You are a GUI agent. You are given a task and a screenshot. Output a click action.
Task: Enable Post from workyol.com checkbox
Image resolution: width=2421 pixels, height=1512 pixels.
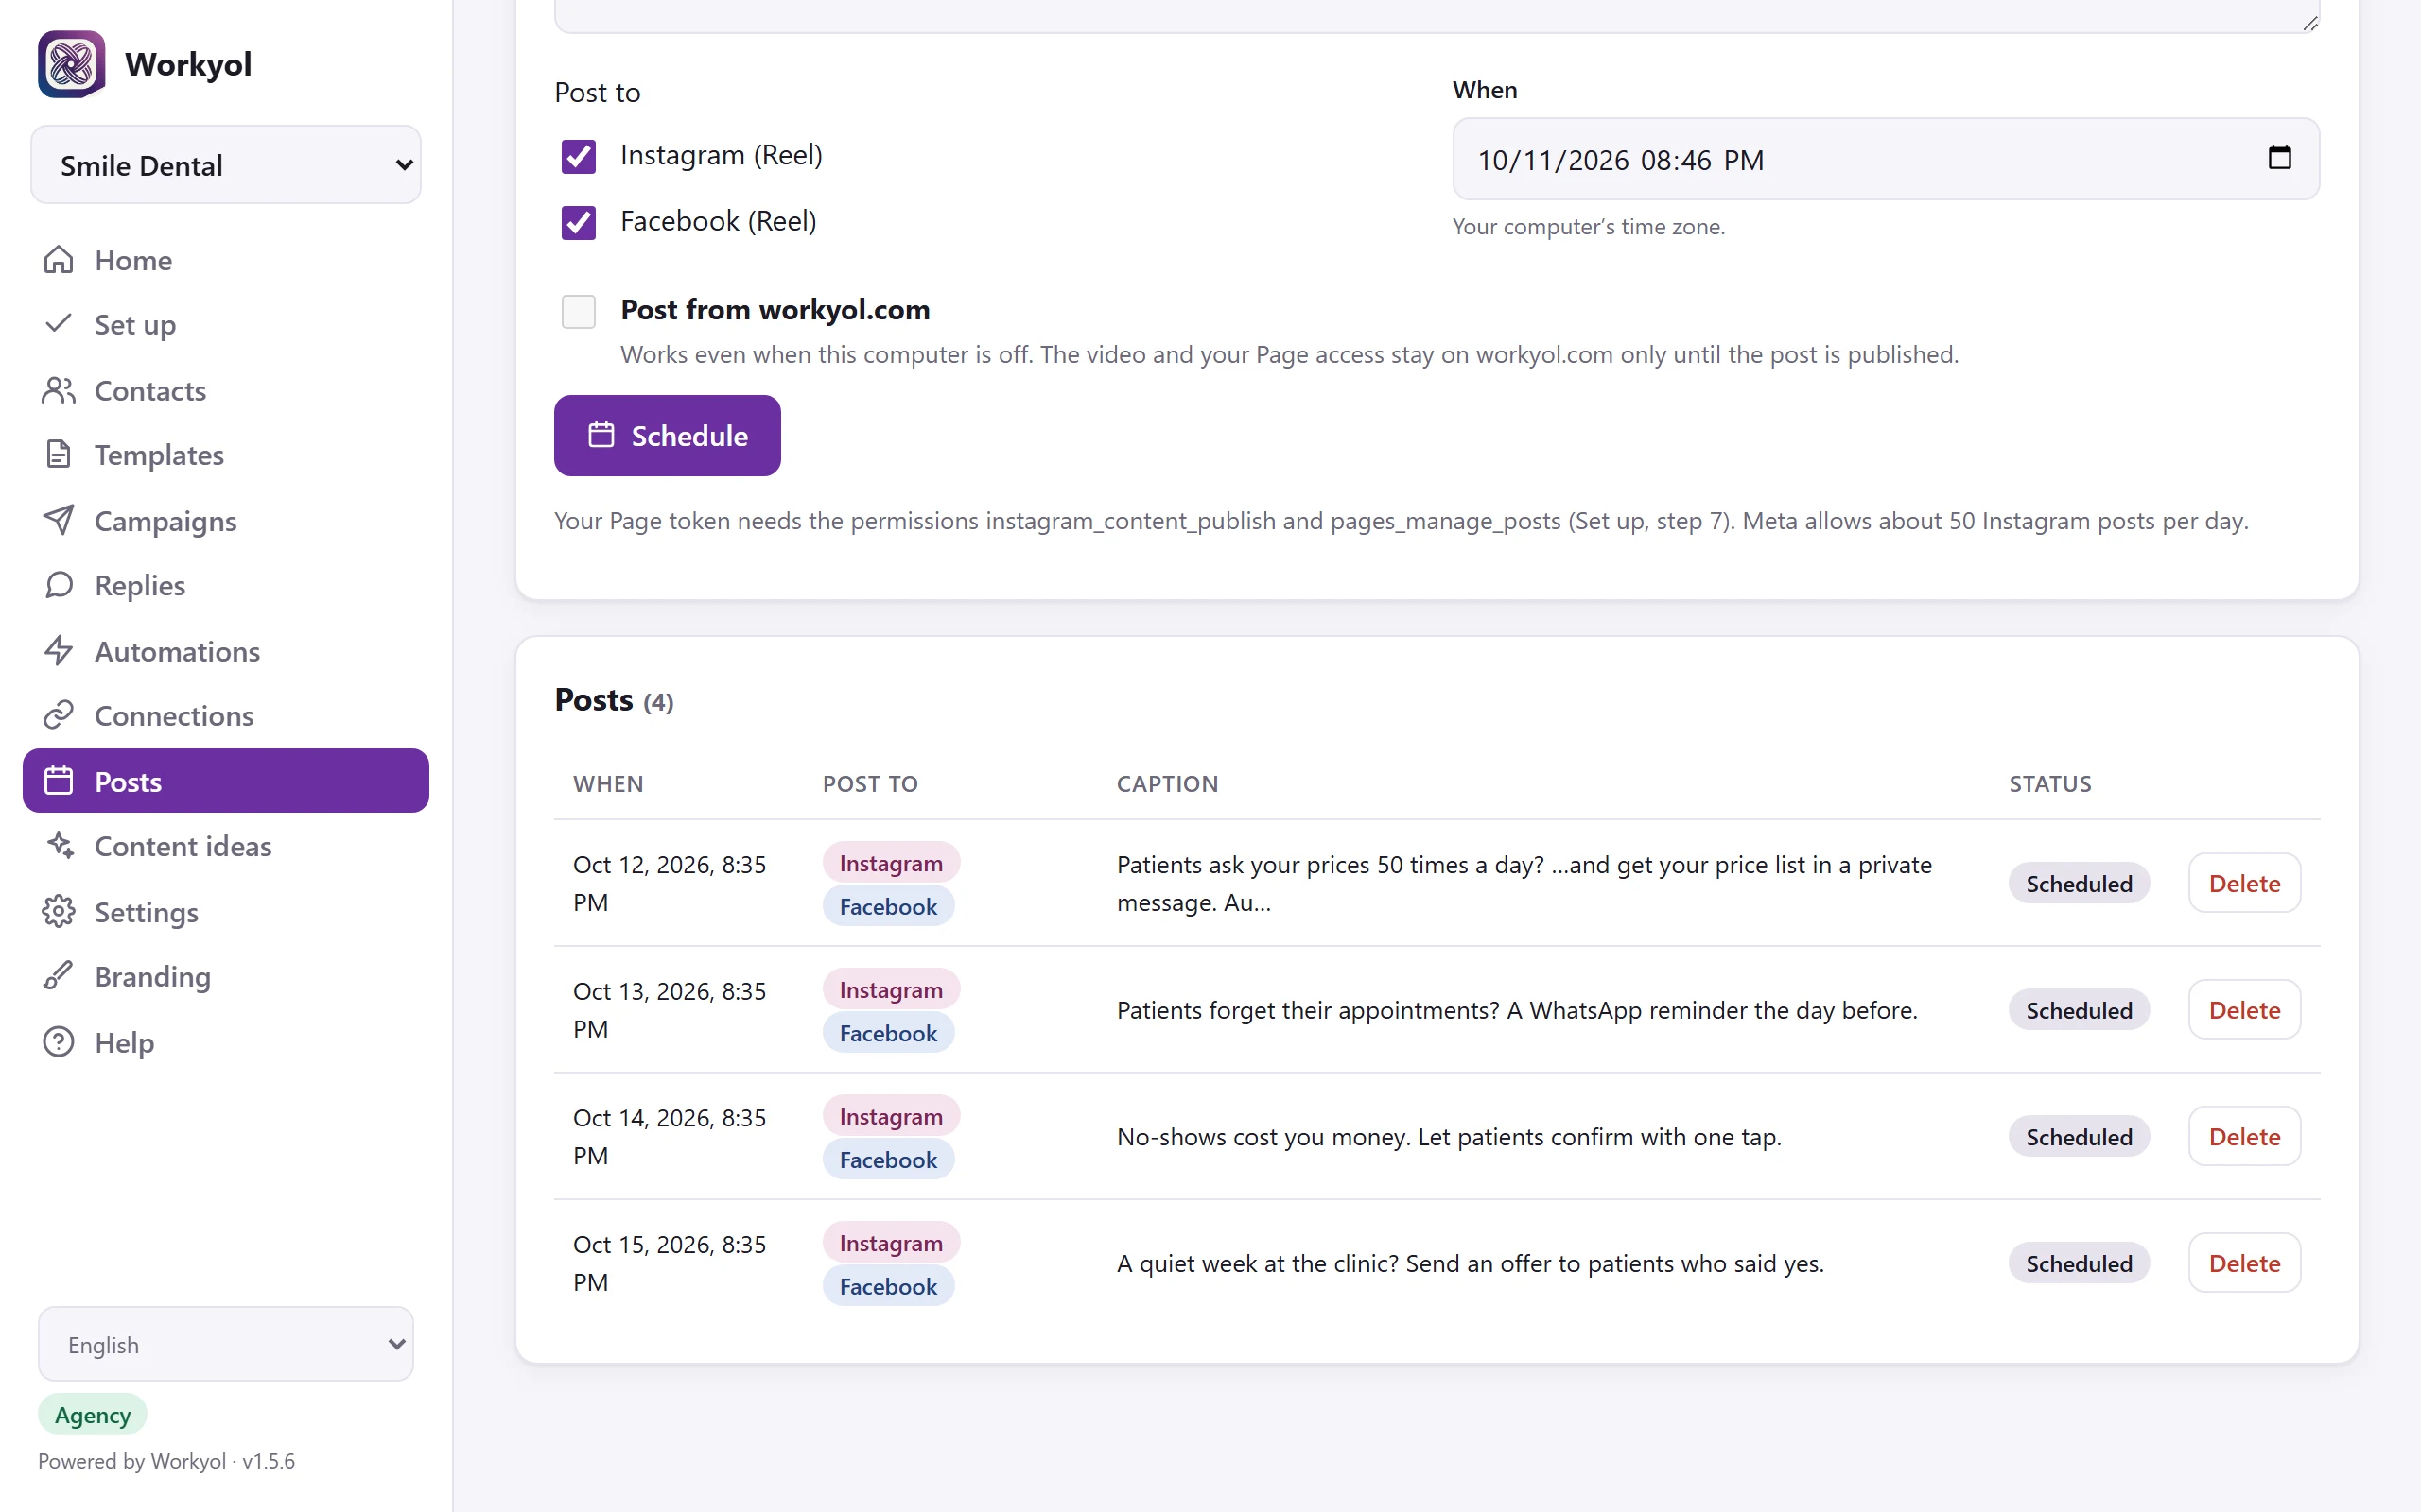pos(578,311)
